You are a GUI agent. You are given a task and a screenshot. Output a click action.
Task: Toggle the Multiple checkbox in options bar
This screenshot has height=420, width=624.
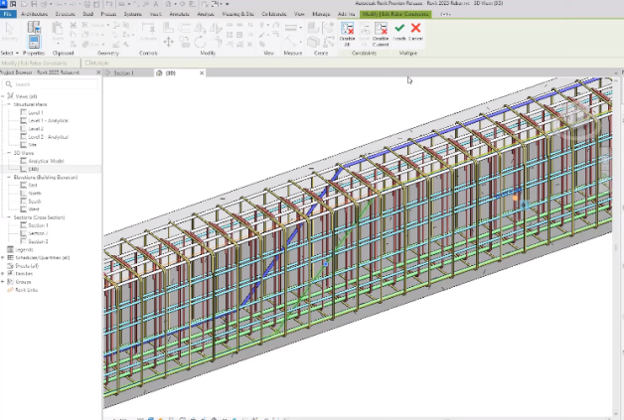pyautogui.click(x=88, y=63)
